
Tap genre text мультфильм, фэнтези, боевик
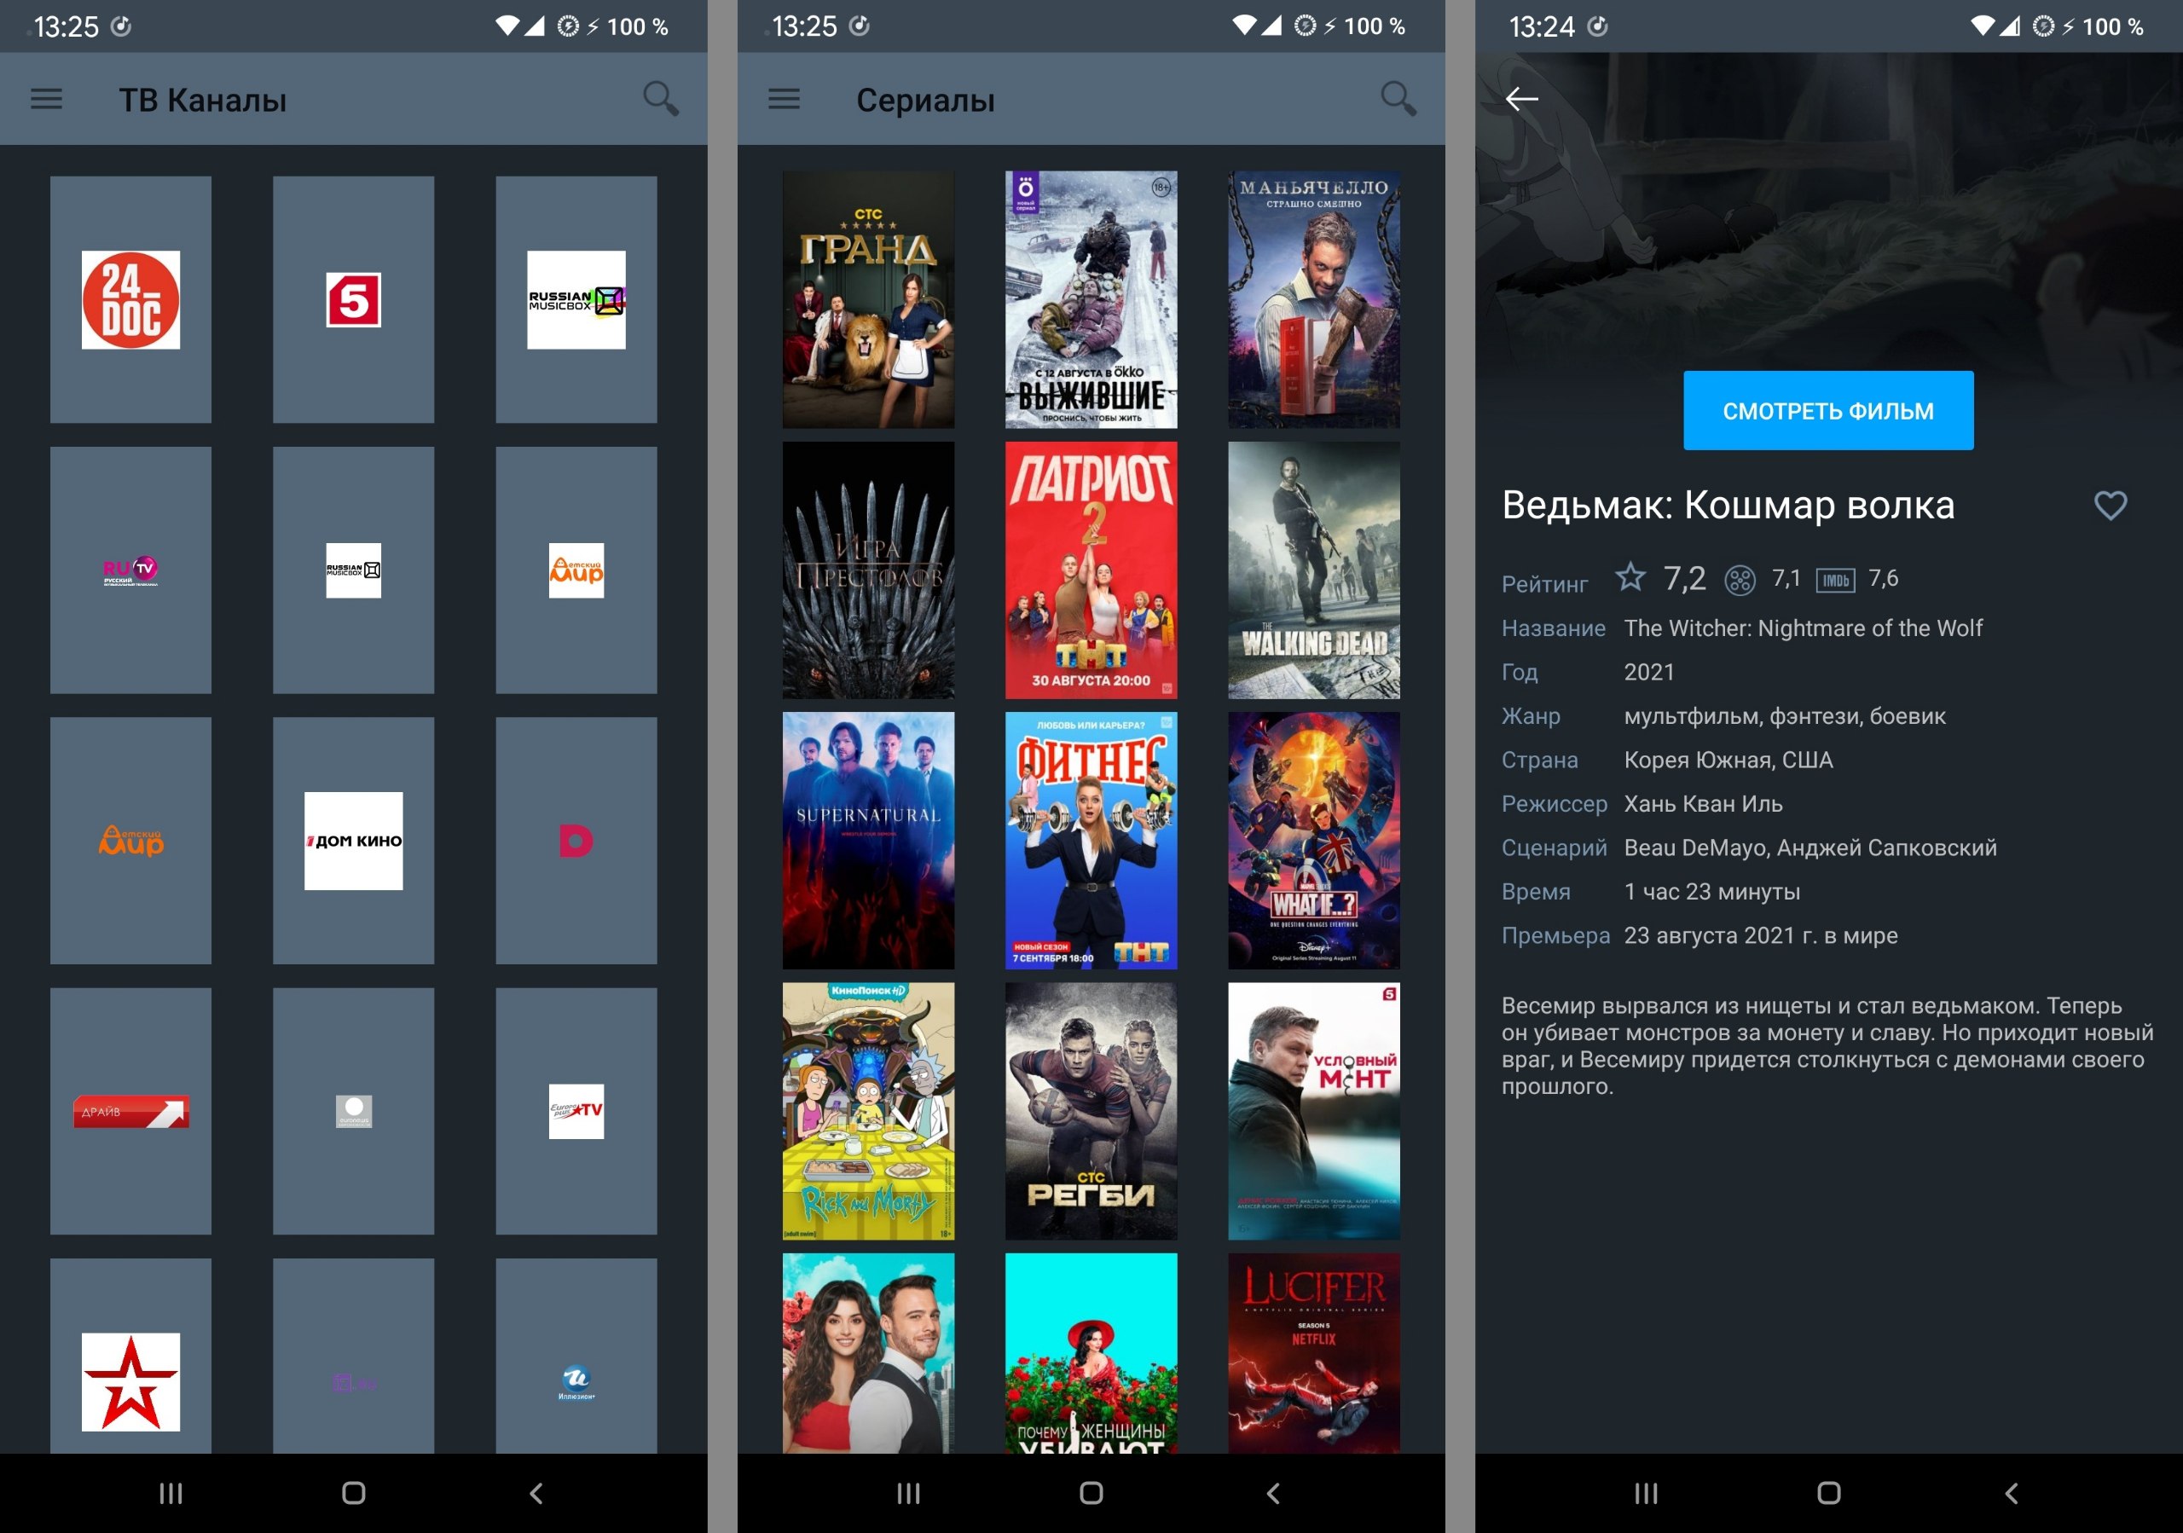(x=1785, y=716)
